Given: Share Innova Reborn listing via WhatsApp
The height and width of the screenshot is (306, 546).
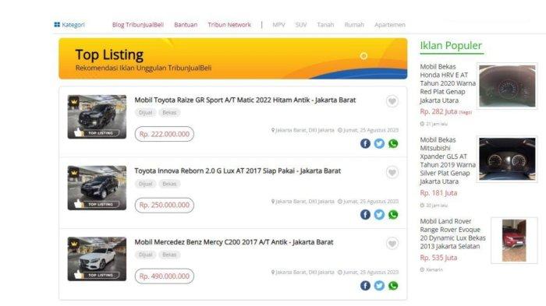Looking at the screenshot, I should point(393,215).
